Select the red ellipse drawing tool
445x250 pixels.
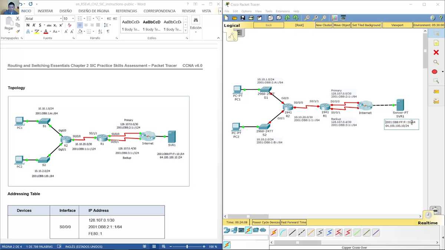(435, 71)
